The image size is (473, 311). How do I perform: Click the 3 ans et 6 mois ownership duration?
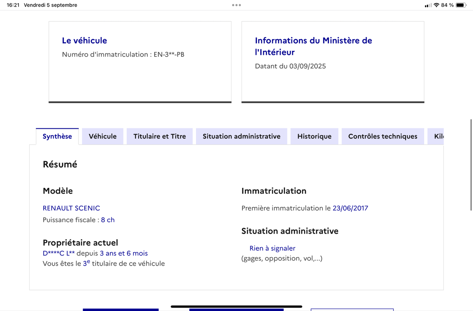124,253
